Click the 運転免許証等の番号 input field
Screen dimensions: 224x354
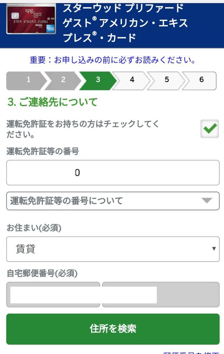coord(113,173)
